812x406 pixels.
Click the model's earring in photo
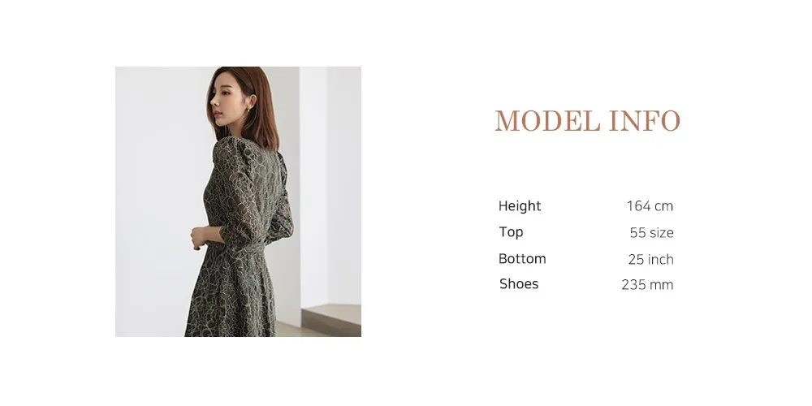click(248, 110)
